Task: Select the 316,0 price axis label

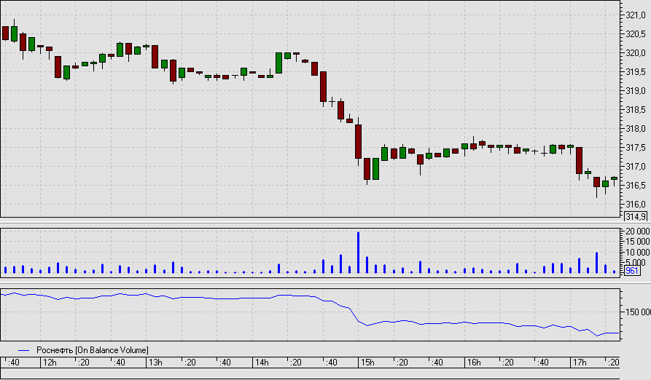Action: (x=635, y=205)
